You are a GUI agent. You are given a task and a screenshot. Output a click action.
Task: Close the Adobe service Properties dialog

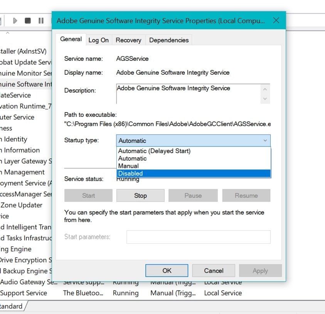point(276,20)
